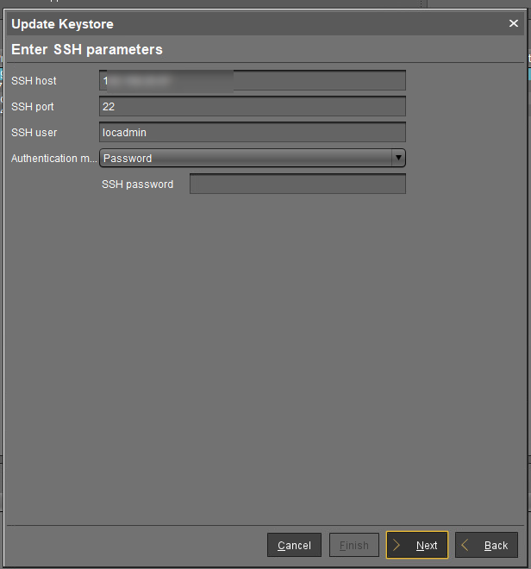This screenshot has width=531, height=569.
Task: Proceed with the Next button label
Action: (427, 546)
